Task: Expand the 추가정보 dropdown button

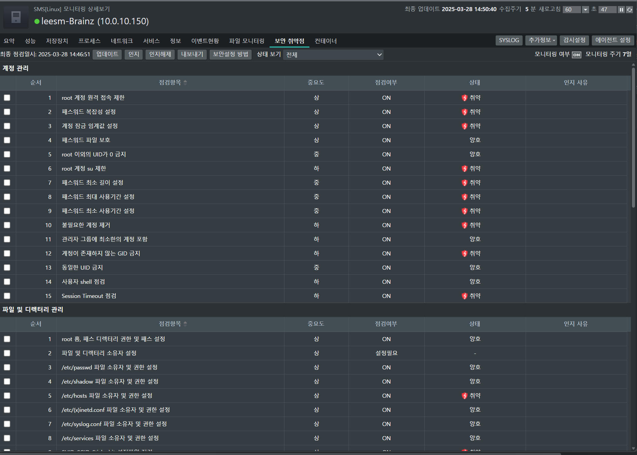Action: (x=541, y=40)
